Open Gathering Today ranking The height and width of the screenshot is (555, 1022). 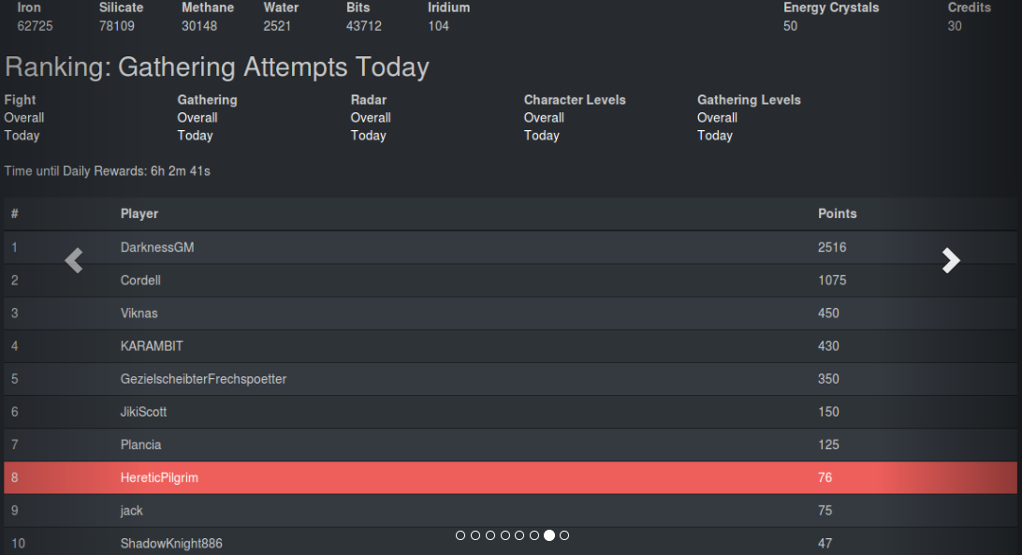tap(195, 136)
